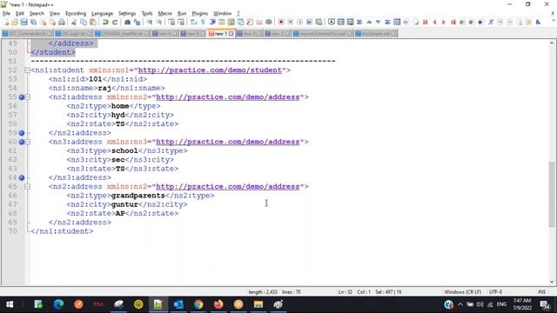Click the red right-arrow toolbar icon
This screenshot has height=313, width=557.
click(444, 22)
